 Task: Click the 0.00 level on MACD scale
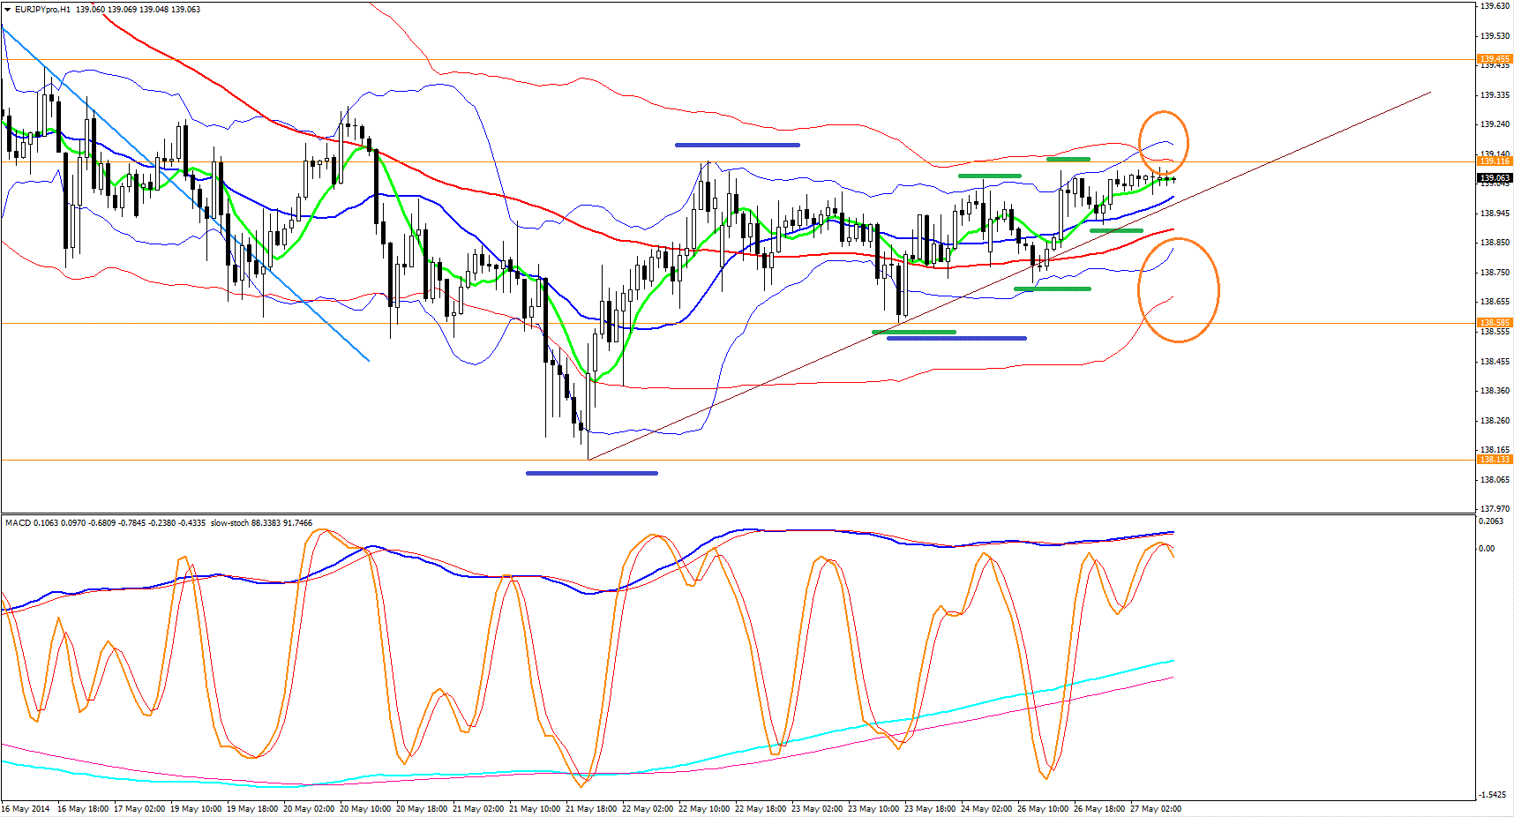(x=1487, y=549)
